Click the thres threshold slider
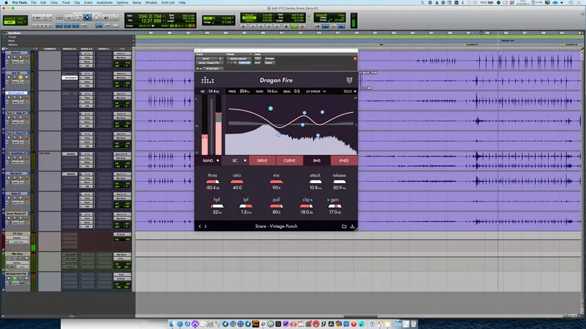This screenshot has height=329, width=586. [x=212, y=182]
